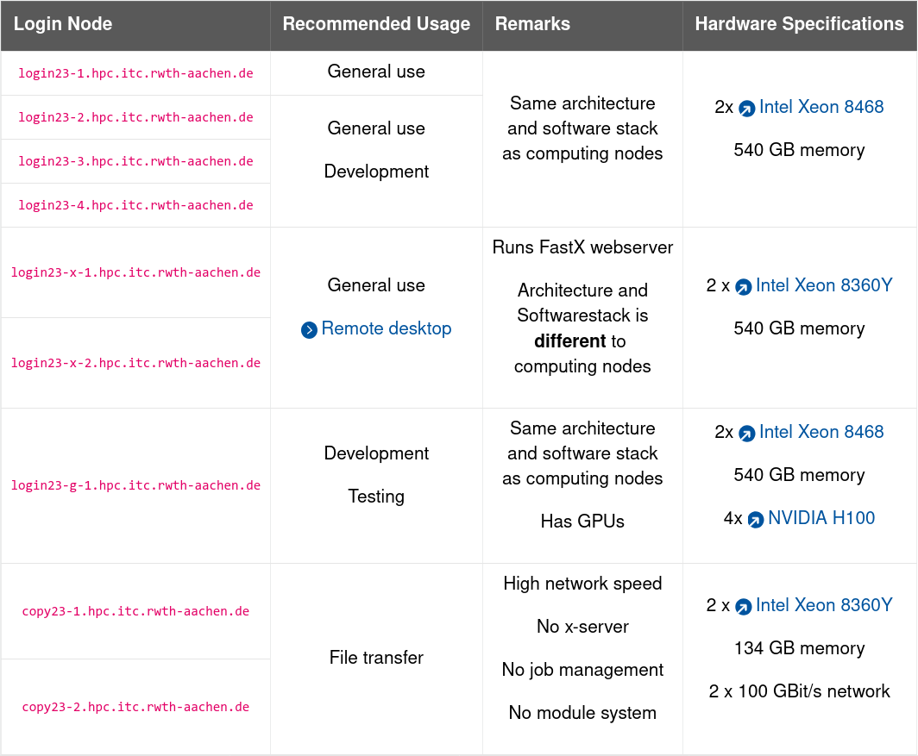
Task: Click the arrow icon next to NVIDIA H100
Action: [755, 518]
